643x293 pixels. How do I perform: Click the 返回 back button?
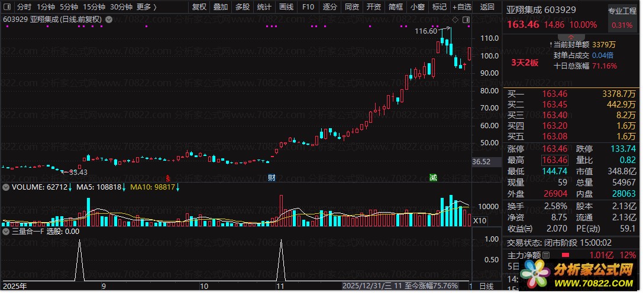487,6
